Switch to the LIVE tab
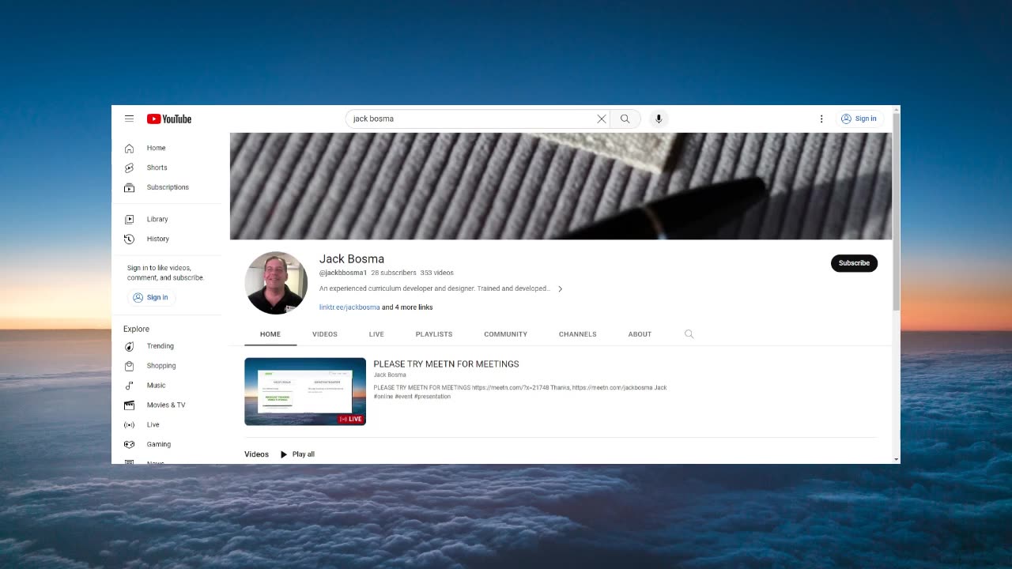This screenshot has width=1012, height=569. pos(376,334)
